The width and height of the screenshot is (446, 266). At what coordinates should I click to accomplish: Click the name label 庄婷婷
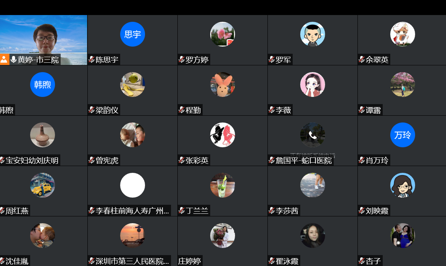pos(189,261)
